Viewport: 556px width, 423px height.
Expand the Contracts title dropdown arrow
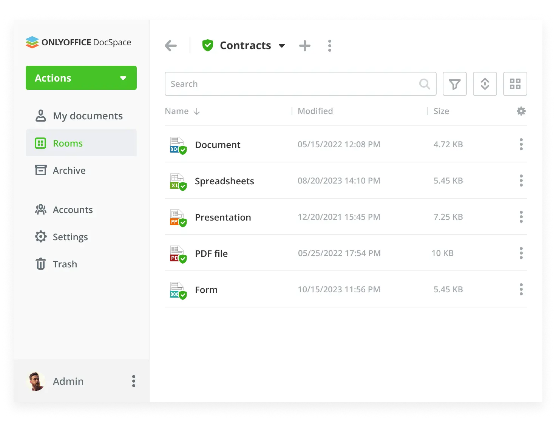282,46
